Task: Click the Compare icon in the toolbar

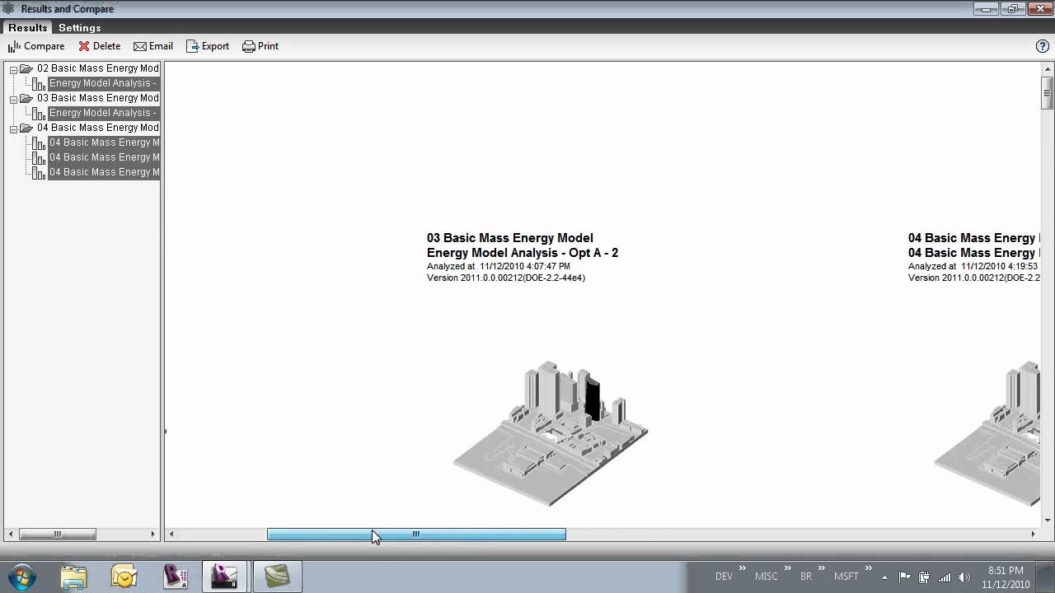Action: [x=13, y=46]
